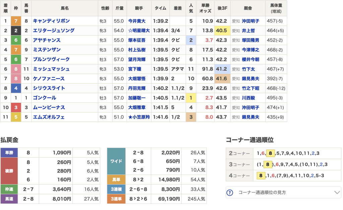Image resolution: width=343 pixels, height=210 pixels.
Task: Open trainer 竹下太 profile
Action: 248,69
